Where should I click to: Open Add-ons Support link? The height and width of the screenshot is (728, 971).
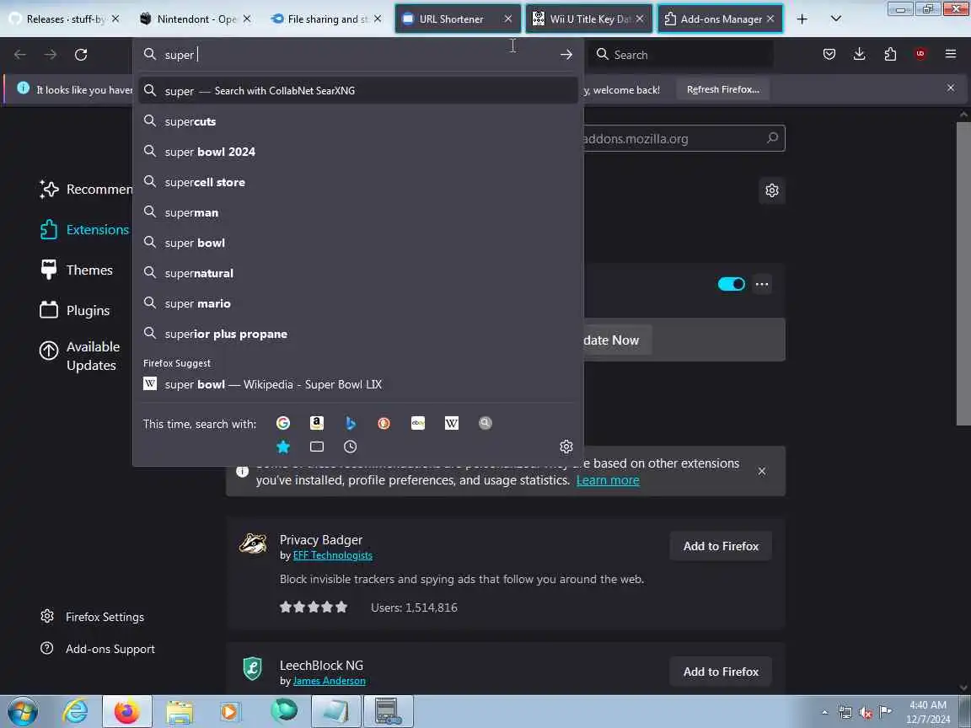click(x=98, y=649)
